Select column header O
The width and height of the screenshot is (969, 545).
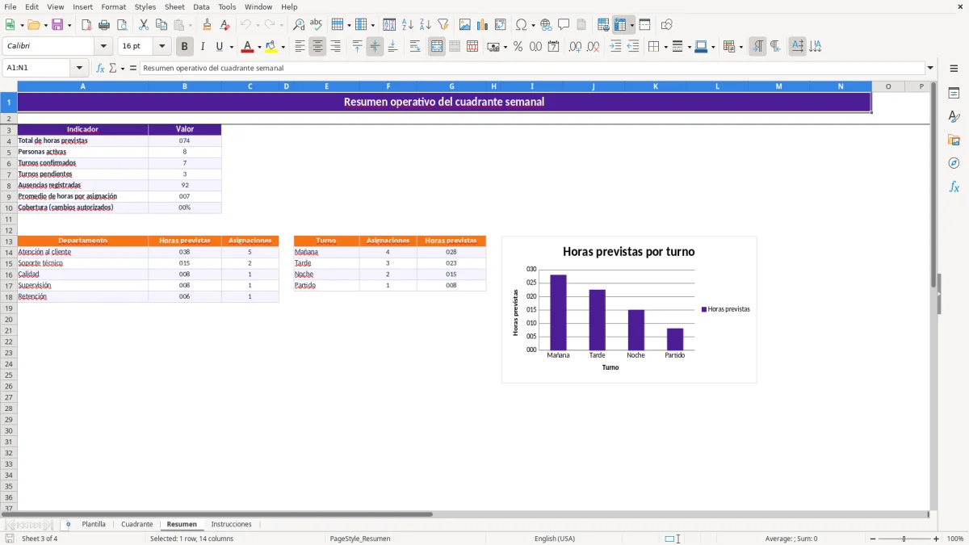pyautogui.click(x=888, y=86)
